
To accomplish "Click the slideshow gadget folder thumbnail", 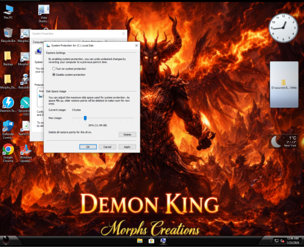I will pyautogui.click(x=284, y=84).
